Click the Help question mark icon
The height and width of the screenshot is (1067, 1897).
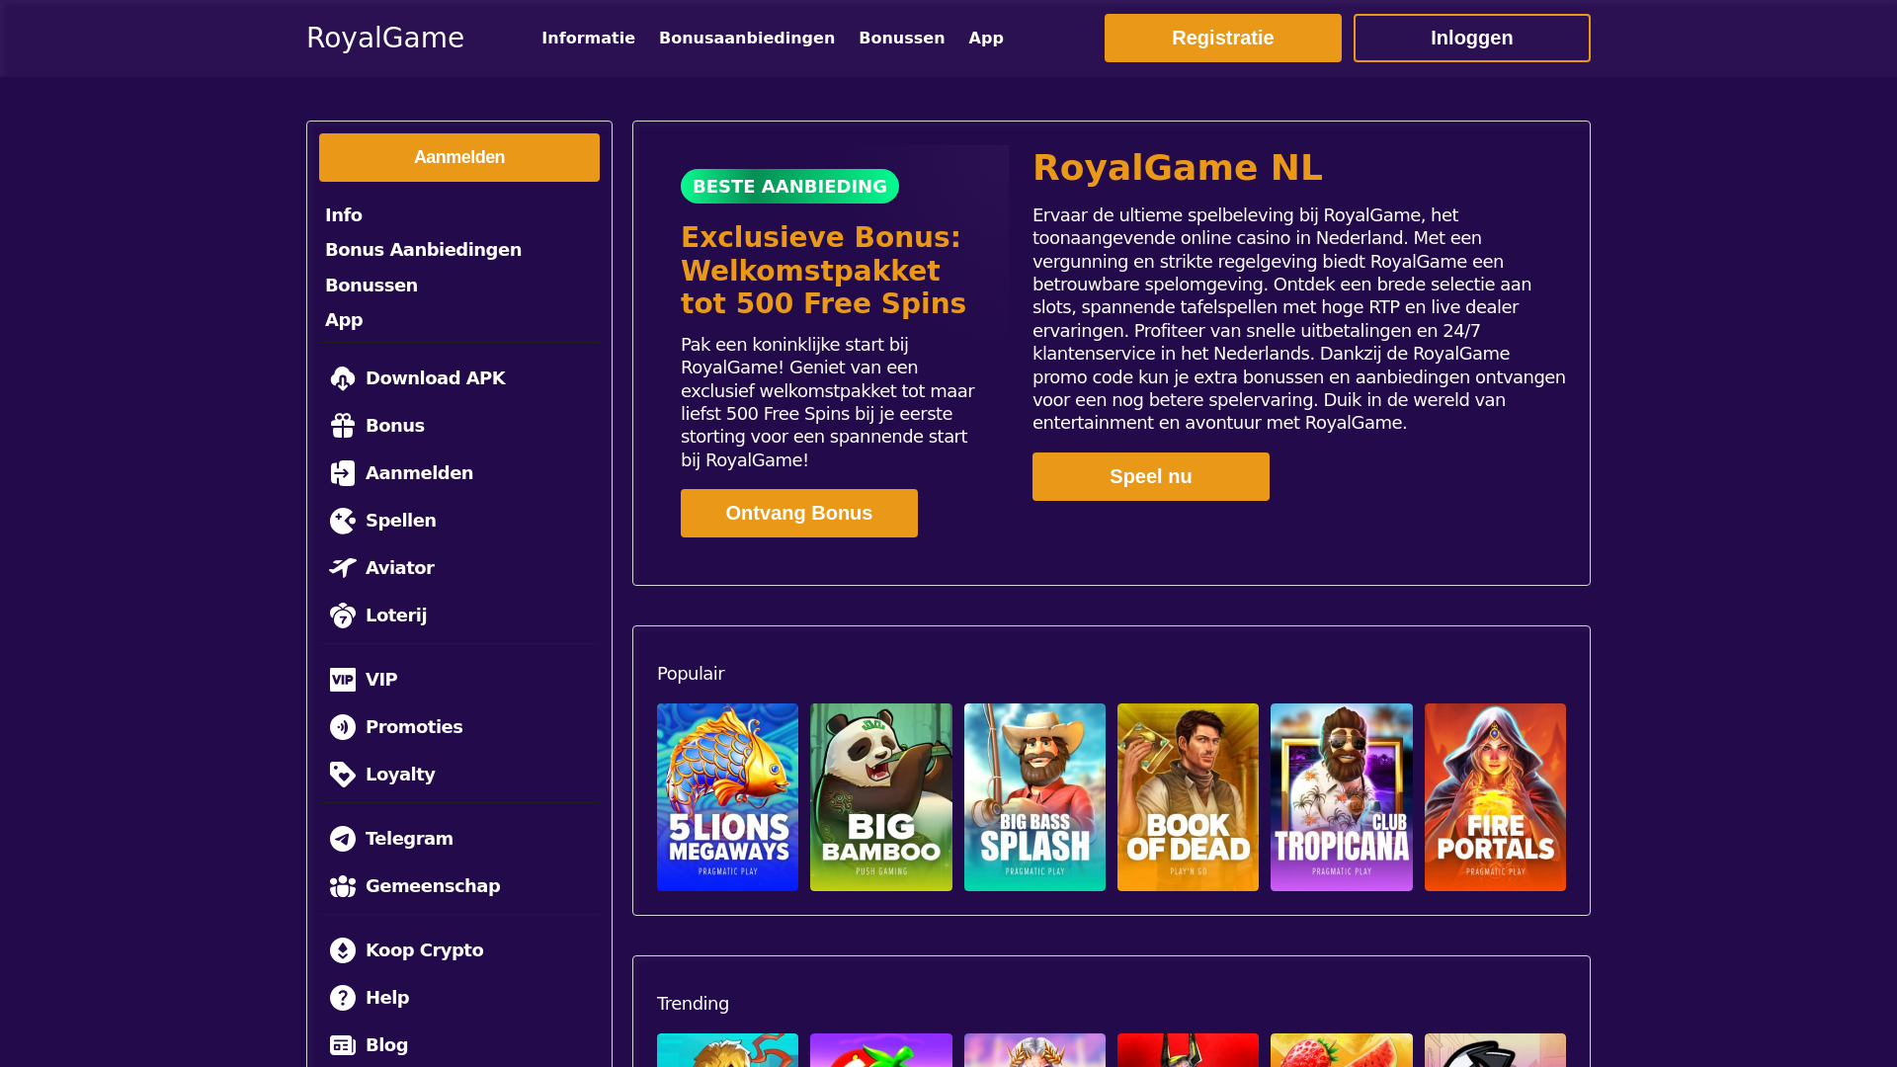click(343, 998)
